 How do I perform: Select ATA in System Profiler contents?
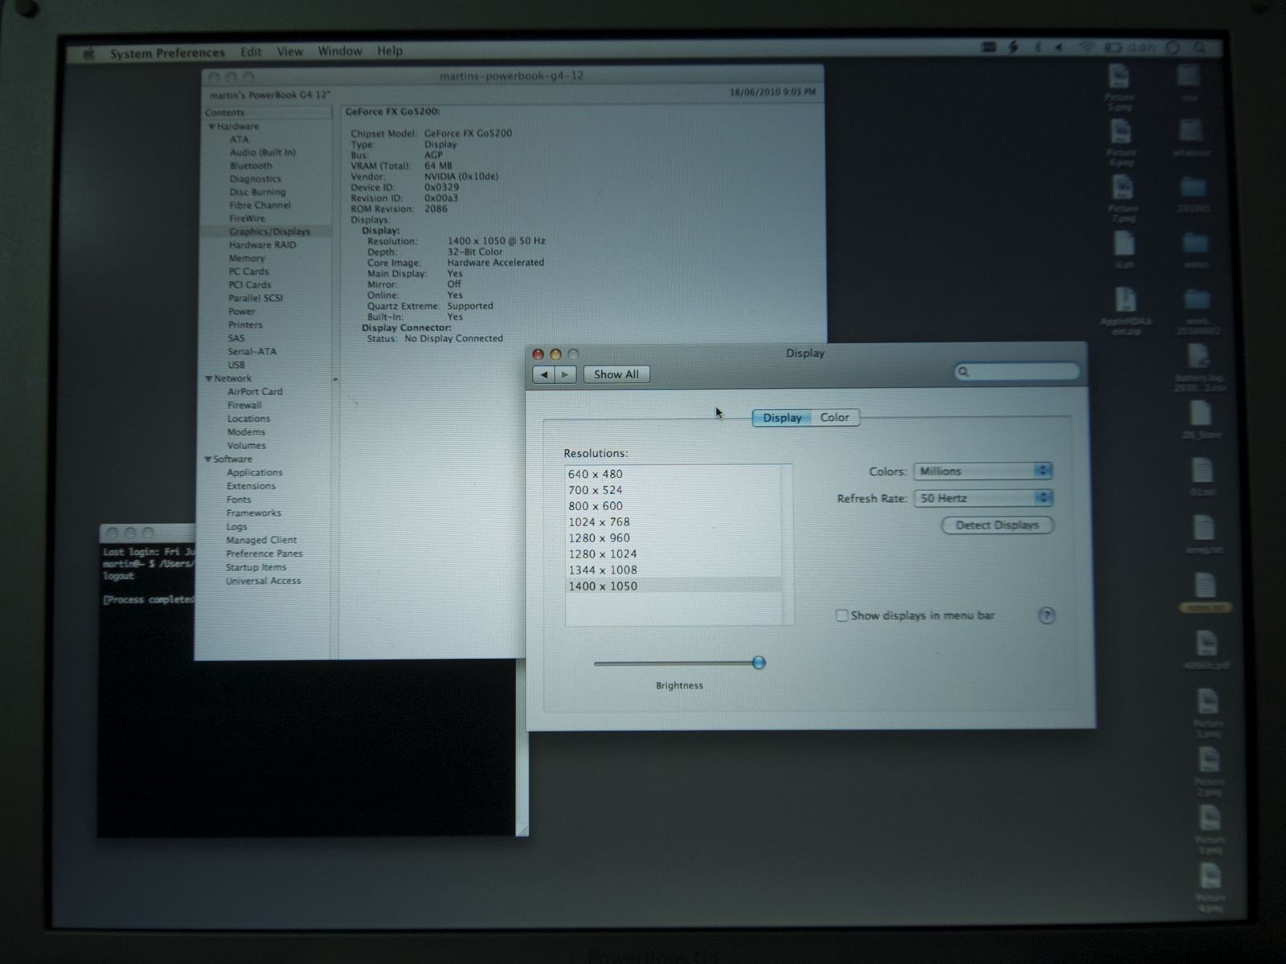pyautogui.click(x=240, y=140)
